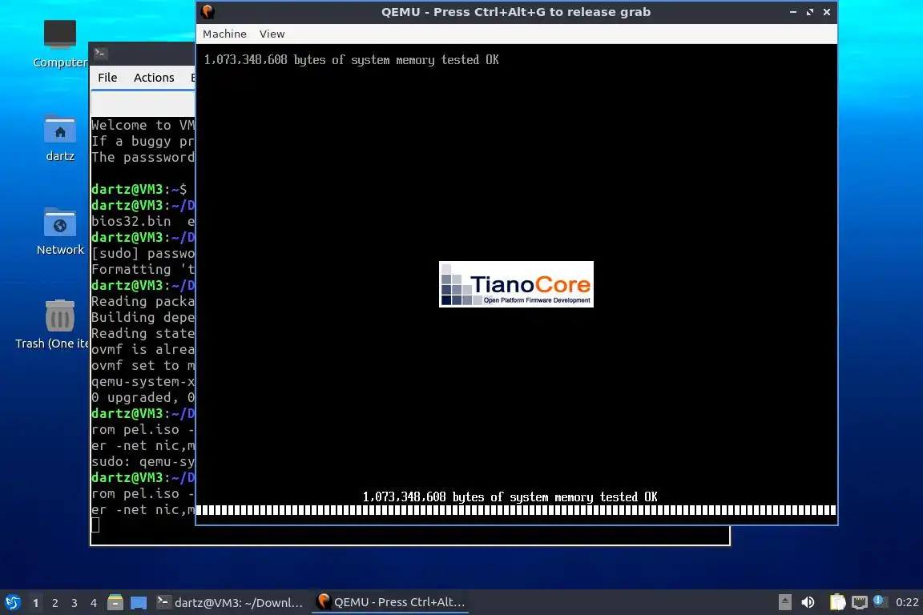The width and height of the screenshot is (923, 615).
Task: Switch to workspace 3
Action: [x=75, y=603]
